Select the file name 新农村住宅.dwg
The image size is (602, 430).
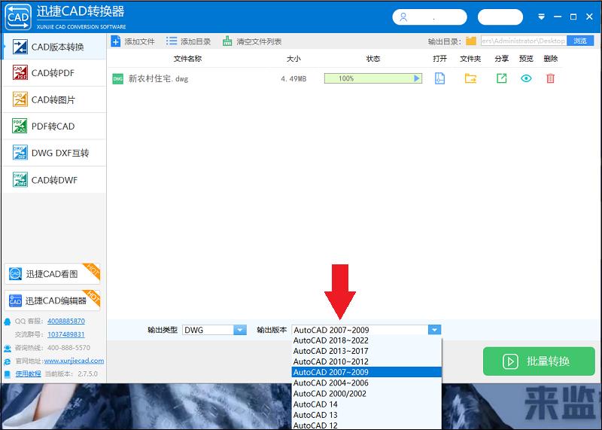click(158, 79)
